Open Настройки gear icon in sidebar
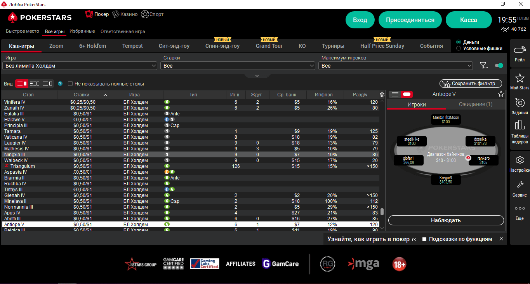Viewport: 530px width, 284px height. [520, 160]
